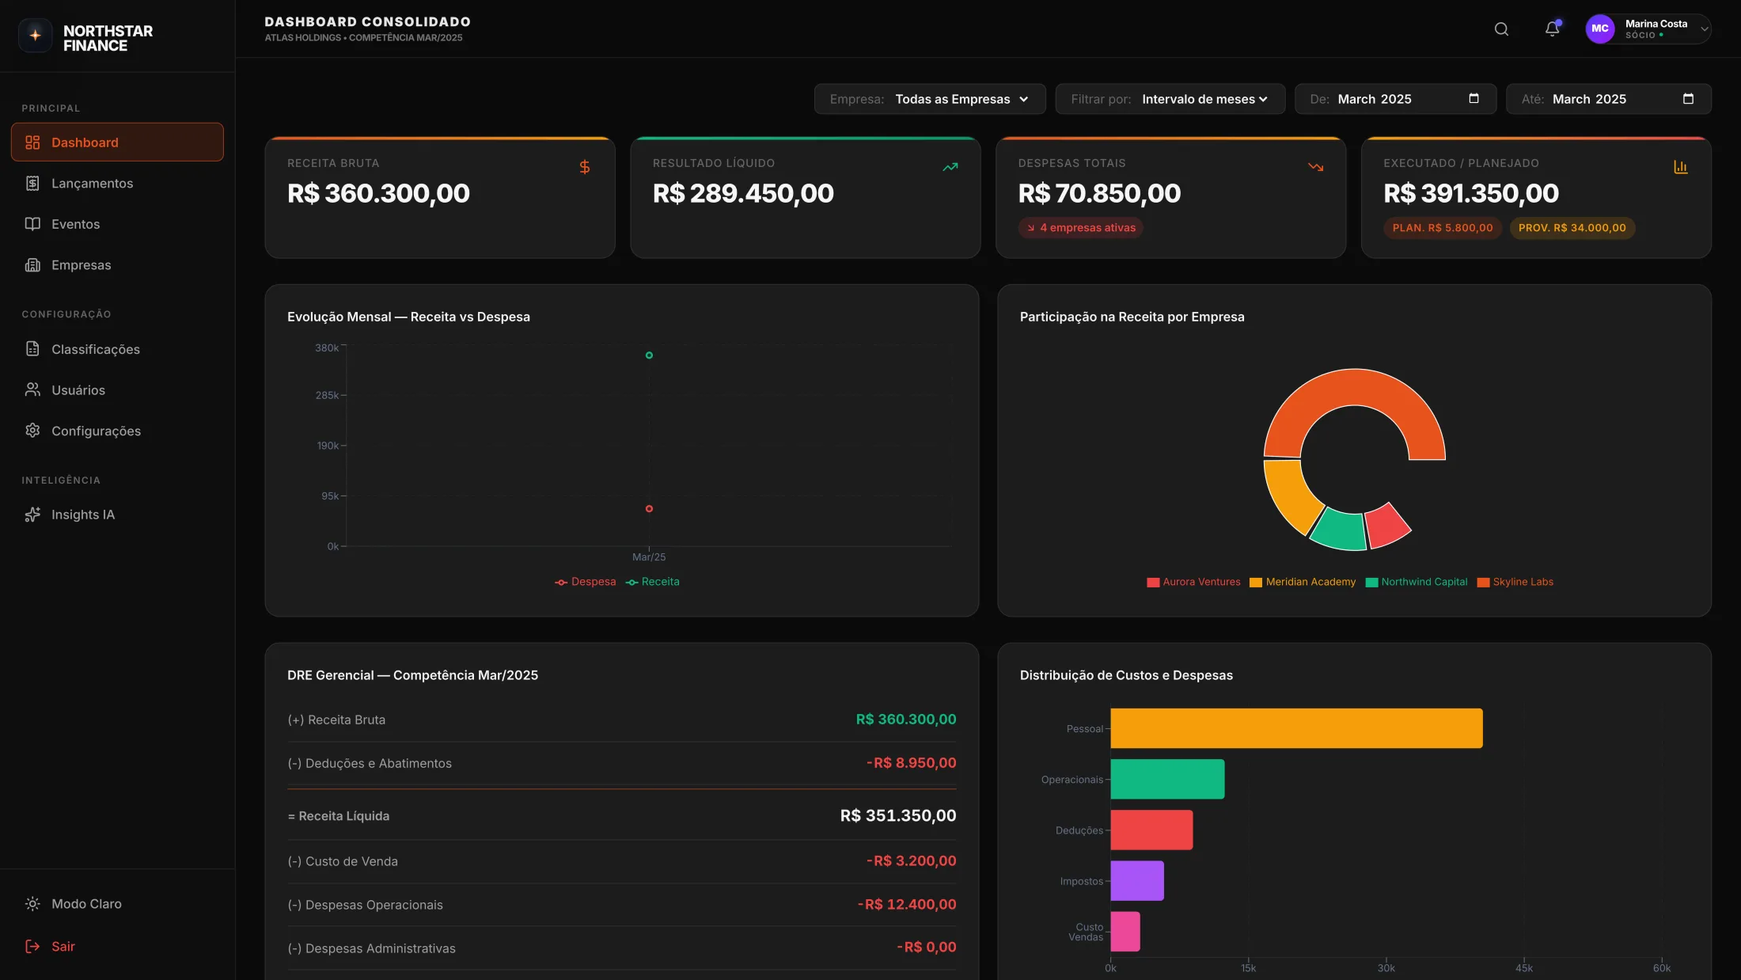The width and height of the screenshot is (1741, 980).
Task: Switch to the Dashboard section
Action: coord(84,142)
